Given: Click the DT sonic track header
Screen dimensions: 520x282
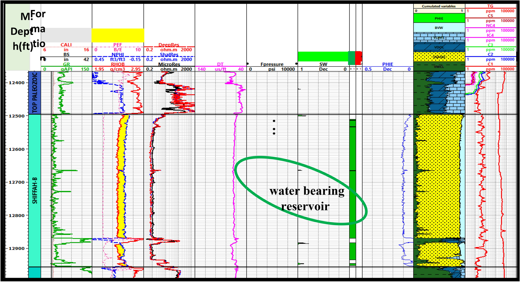Looking at the screenshot, I should [220, 64].
